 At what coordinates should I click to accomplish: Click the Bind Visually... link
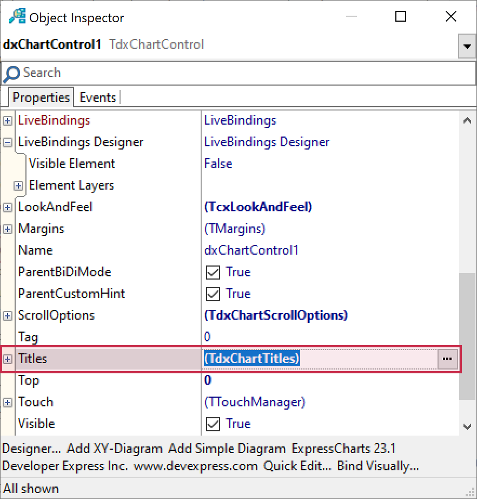pos(378,466)
